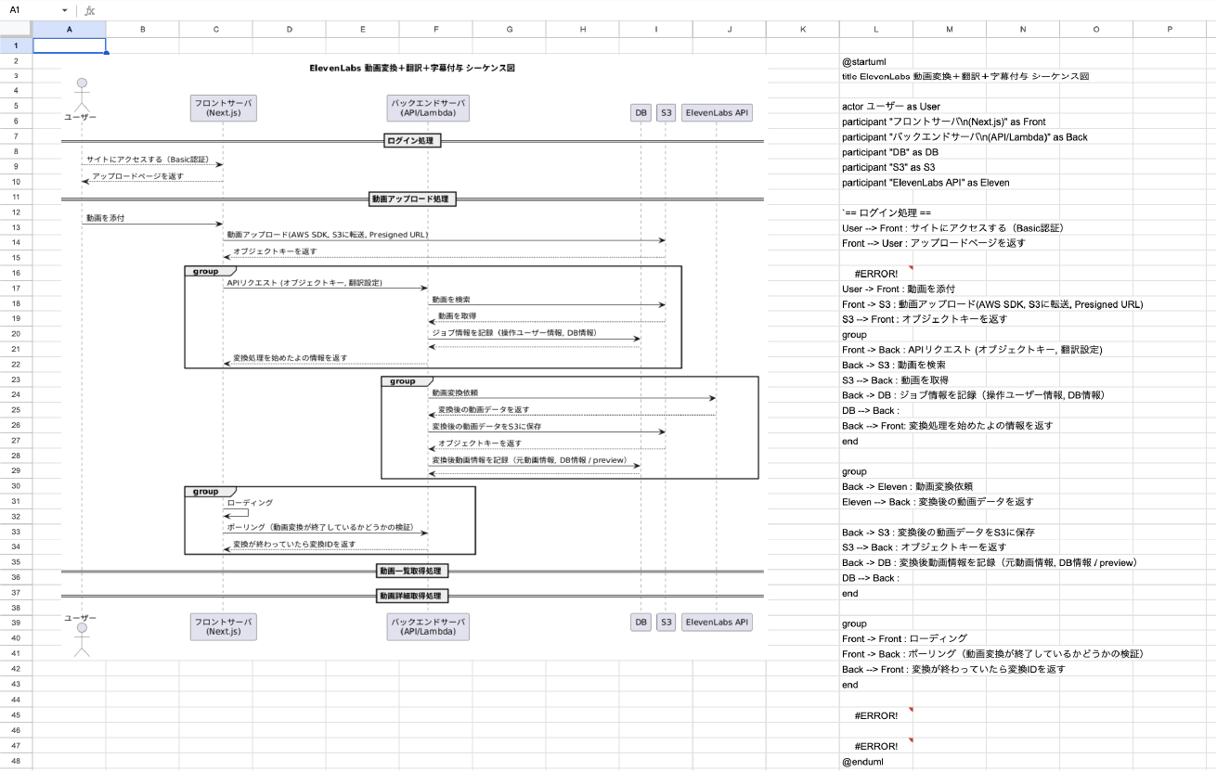
Task: Open the Name box dropdown arrow
Action: pos(64,10)
